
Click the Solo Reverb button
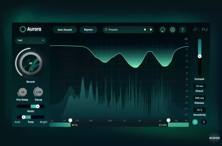pos(65,29)
